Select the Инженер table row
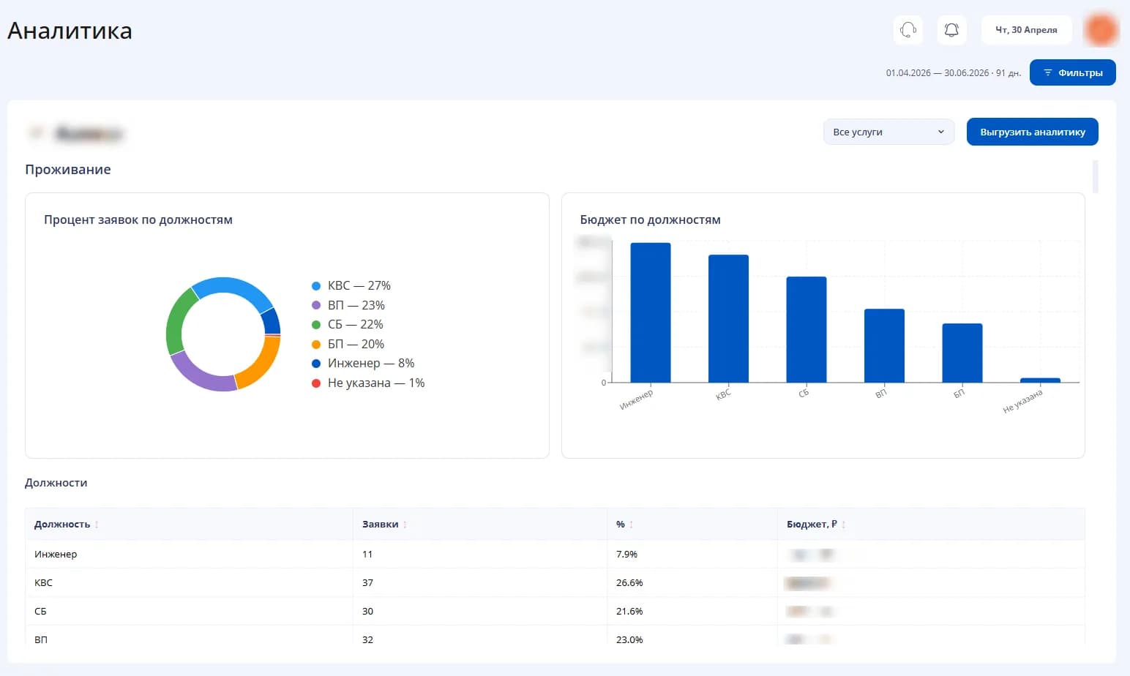Screen dimensions: 1130x676 555,555
